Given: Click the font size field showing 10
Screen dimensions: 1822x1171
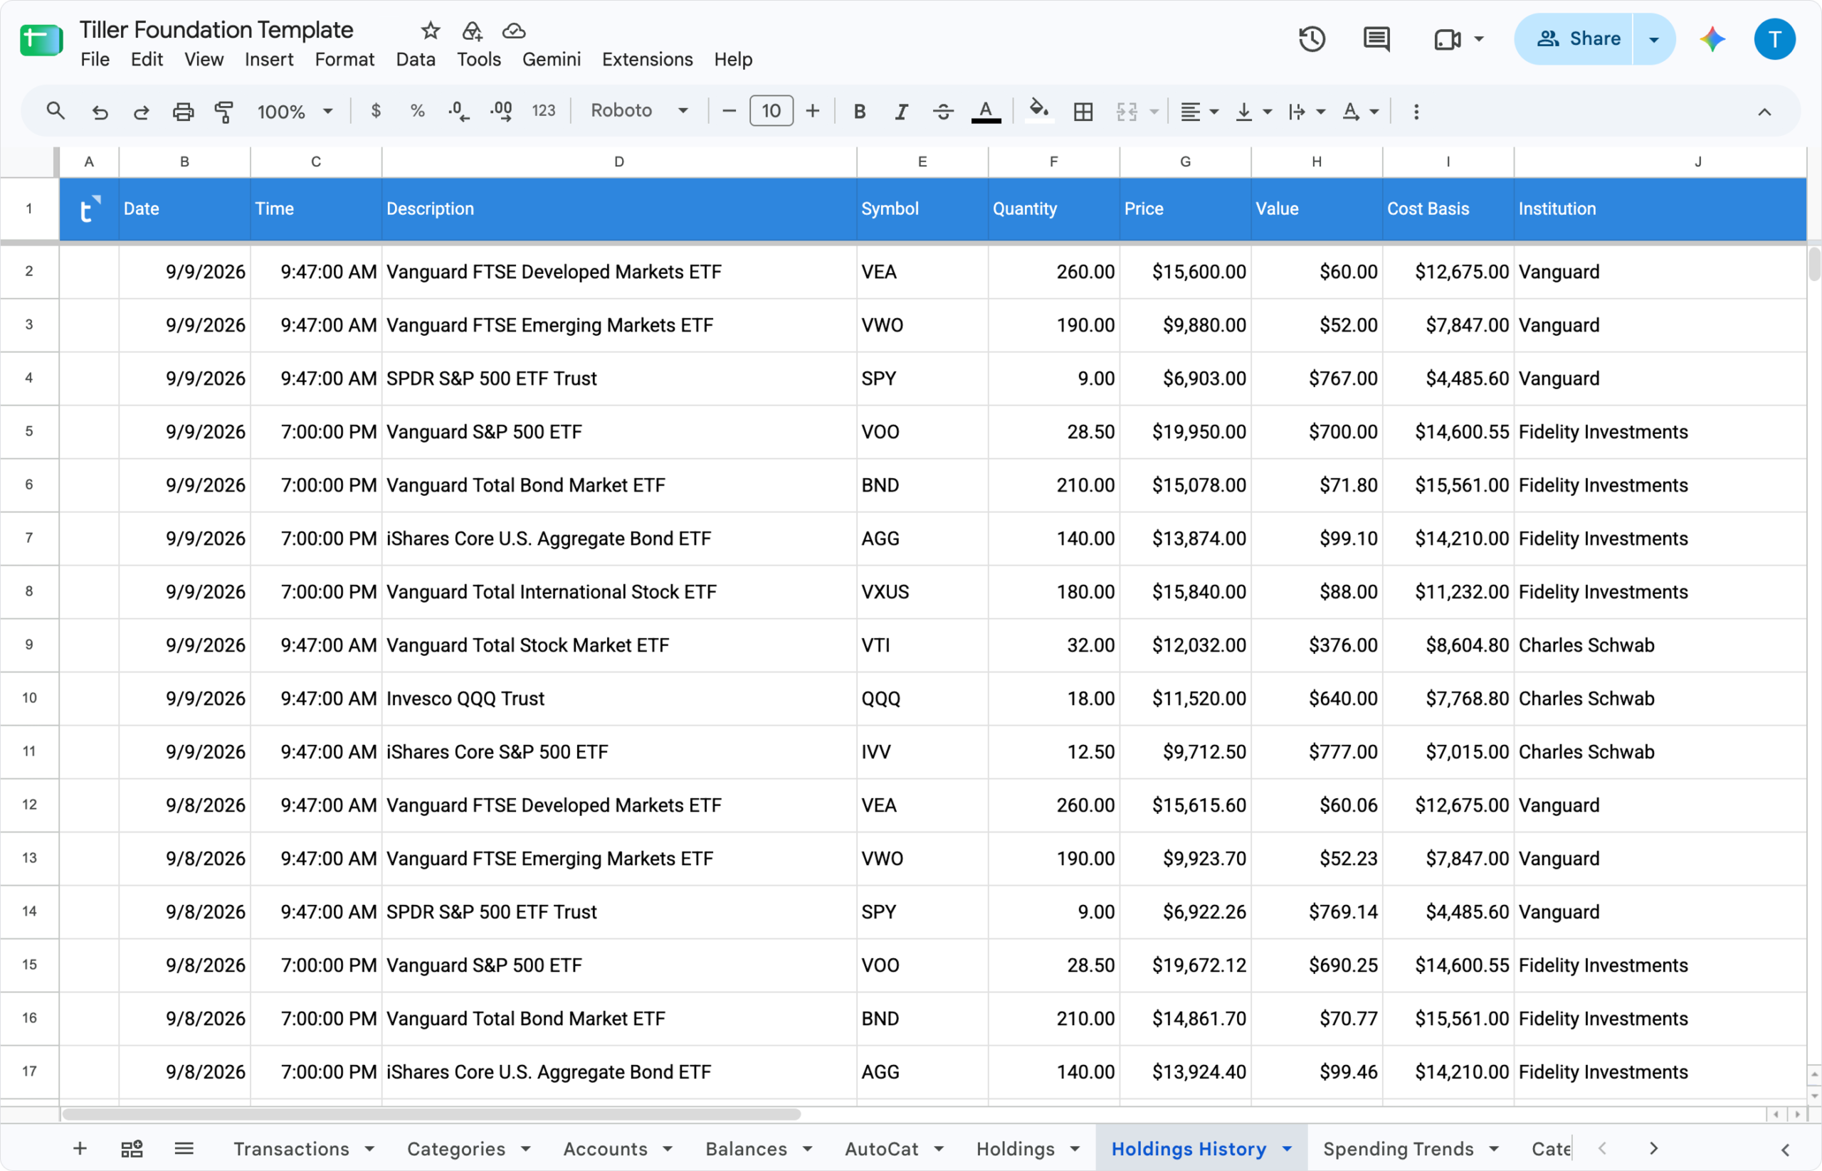Looking at the screenshot, I should coord(771,111).
